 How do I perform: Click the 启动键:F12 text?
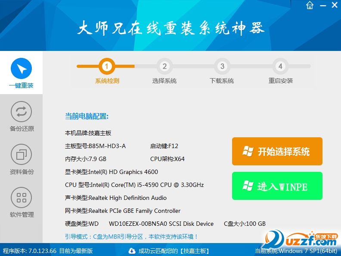tap(164, 146)
